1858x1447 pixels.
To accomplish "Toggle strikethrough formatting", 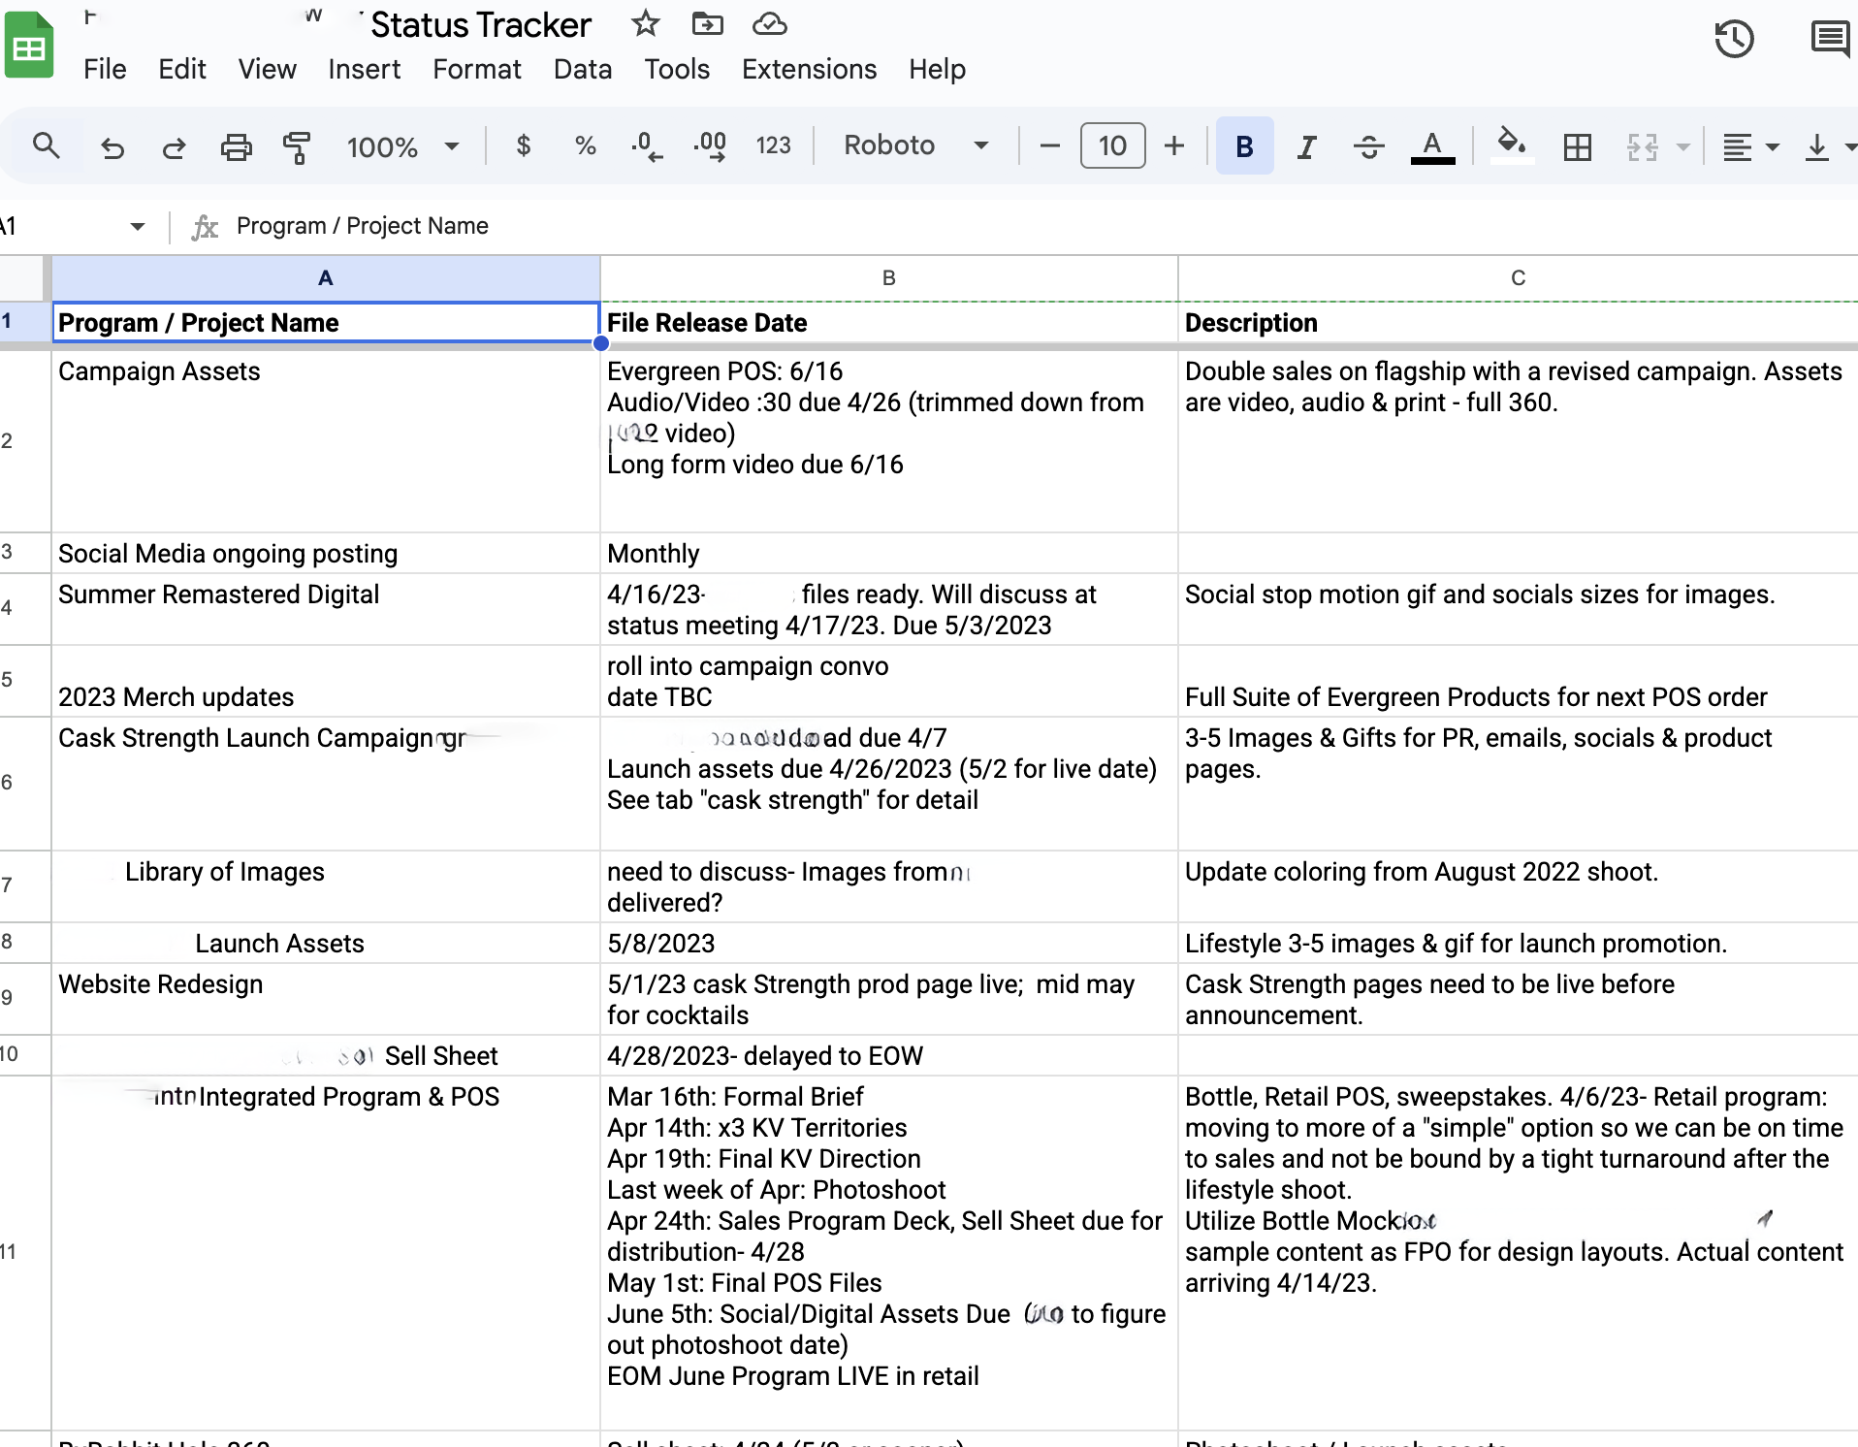I will tap(1368, 146).
